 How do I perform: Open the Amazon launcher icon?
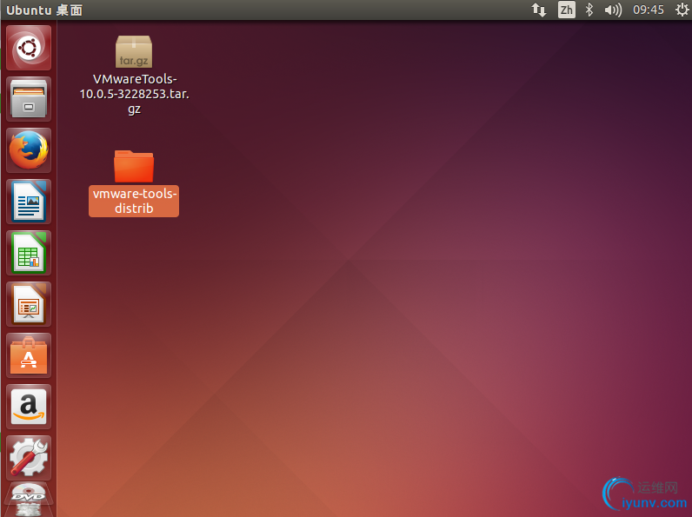(x=29, y=407)
